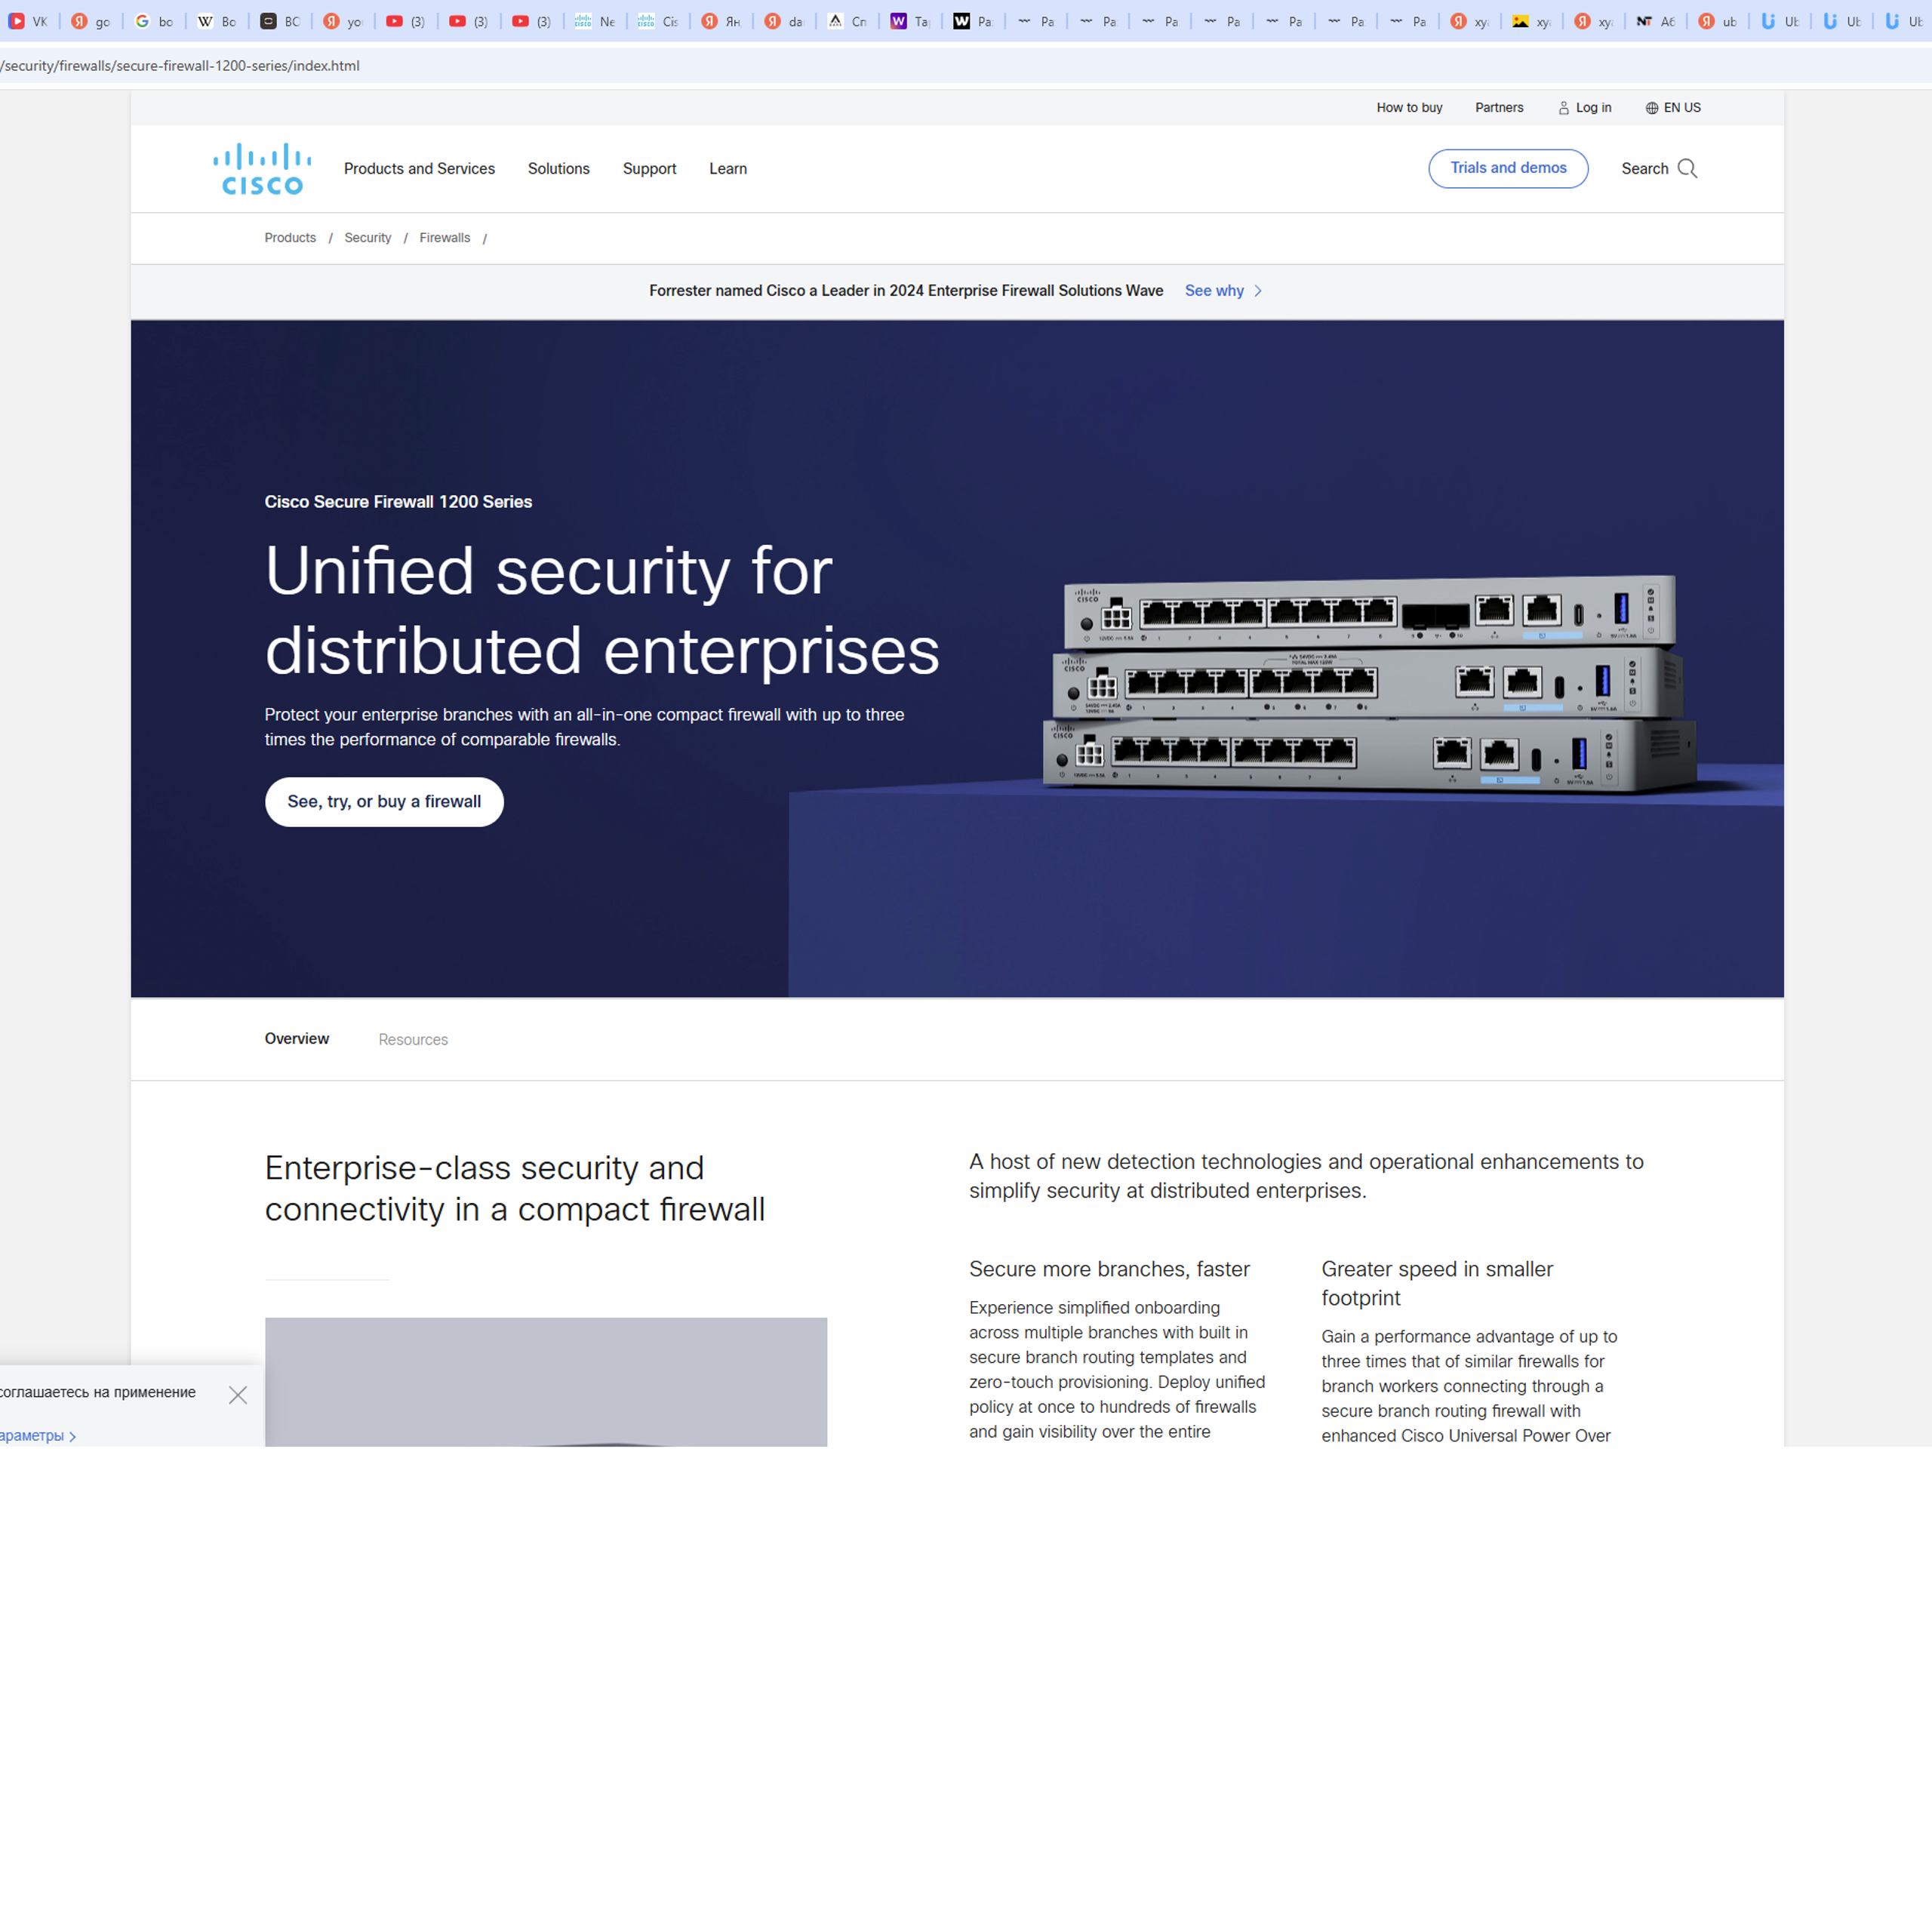The image size is (1932, 1932).
Task: Click the browser address bar URL
Action: [180, 66]
